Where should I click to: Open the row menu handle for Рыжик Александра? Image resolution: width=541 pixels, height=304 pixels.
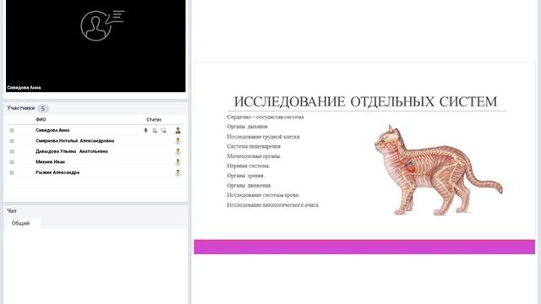pos(12,172)
